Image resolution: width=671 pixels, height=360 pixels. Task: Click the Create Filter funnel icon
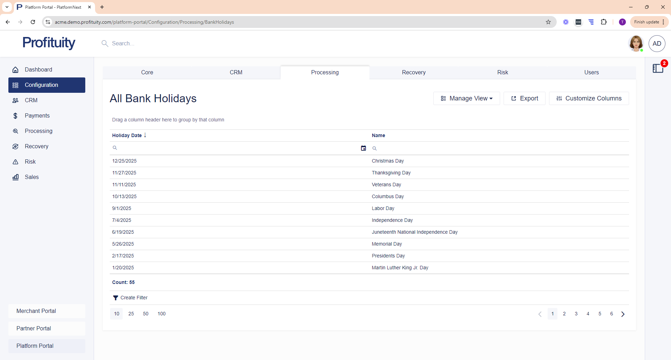click(x=115, y=298)
